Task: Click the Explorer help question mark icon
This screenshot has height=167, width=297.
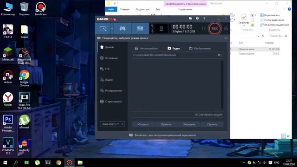Action: coord(289,9)
